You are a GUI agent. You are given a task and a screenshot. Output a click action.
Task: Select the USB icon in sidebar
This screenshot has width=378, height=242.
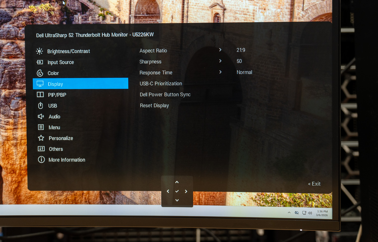(x=40, y=105)
